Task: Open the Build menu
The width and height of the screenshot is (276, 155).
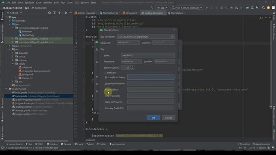Action: click(x=56, y=3)
